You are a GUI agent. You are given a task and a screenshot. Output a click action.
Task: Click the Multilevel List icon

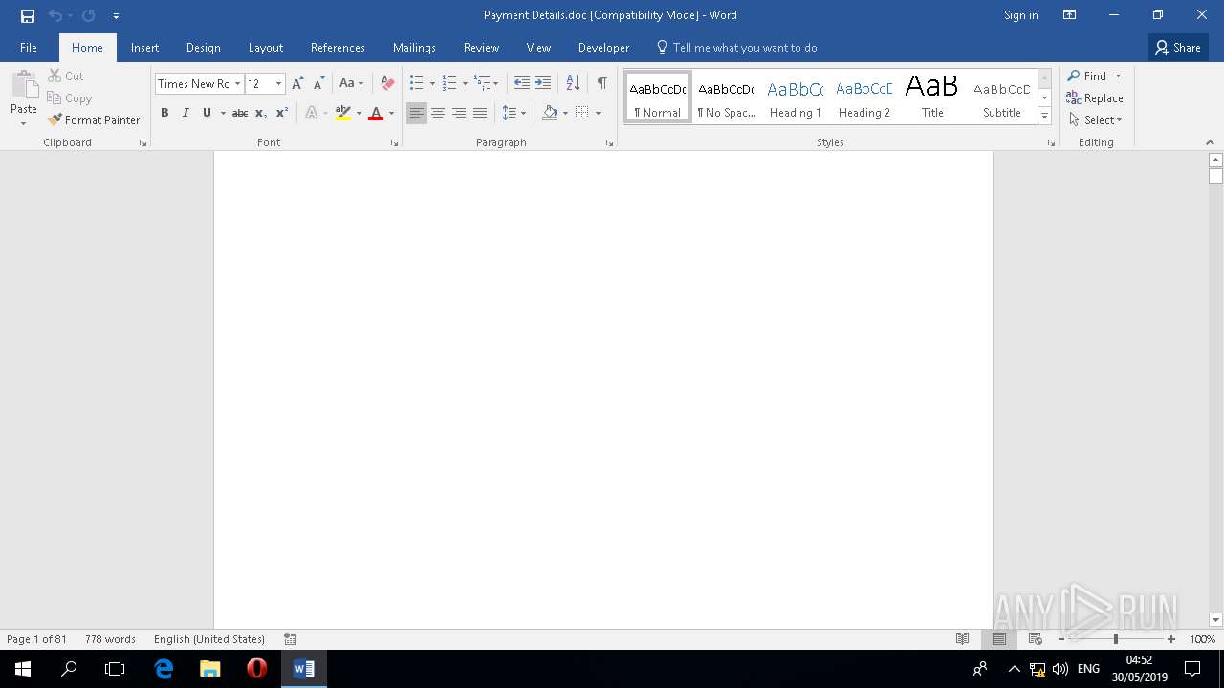click(482, 84)
